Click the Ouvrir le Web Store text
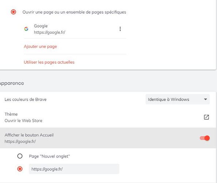The height and width of the screenshot is (183, 217). point(23,120)
